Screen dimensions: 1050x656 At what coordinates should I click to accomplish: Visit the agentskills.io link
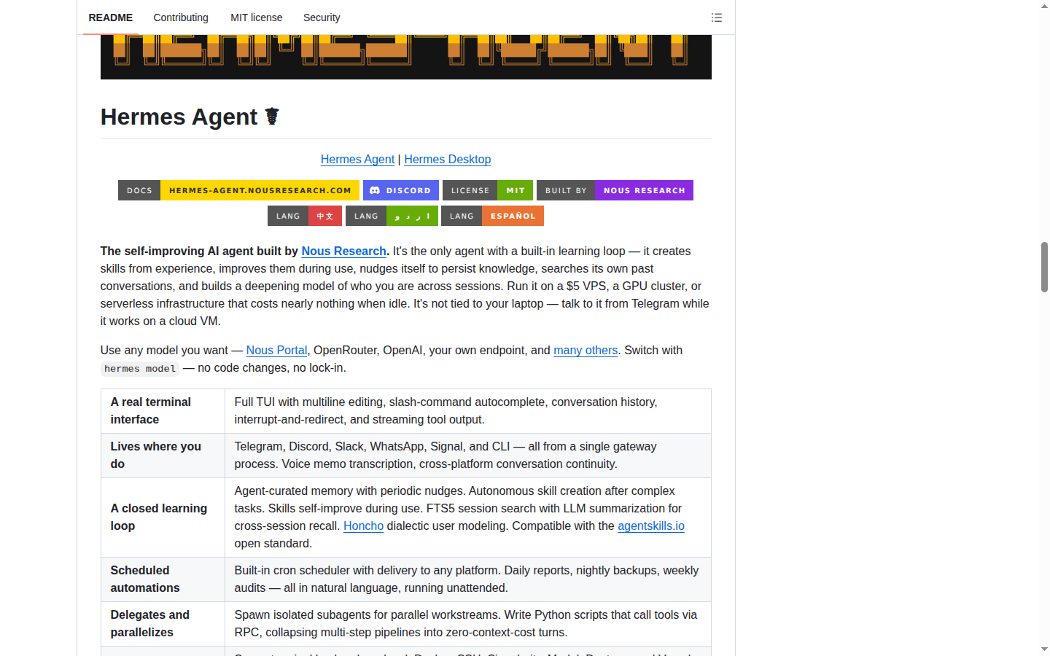(651, 526)
